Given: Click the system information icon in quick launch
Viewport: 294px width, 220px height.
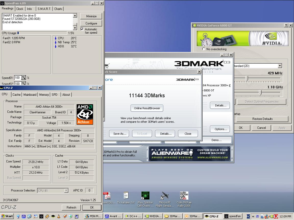Looking at the screenshot, I should coord(77,216).
